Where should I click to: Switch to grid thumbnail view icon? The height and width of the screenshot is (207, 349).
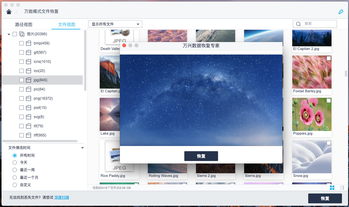pyautogui.click(x=332, y=188)
